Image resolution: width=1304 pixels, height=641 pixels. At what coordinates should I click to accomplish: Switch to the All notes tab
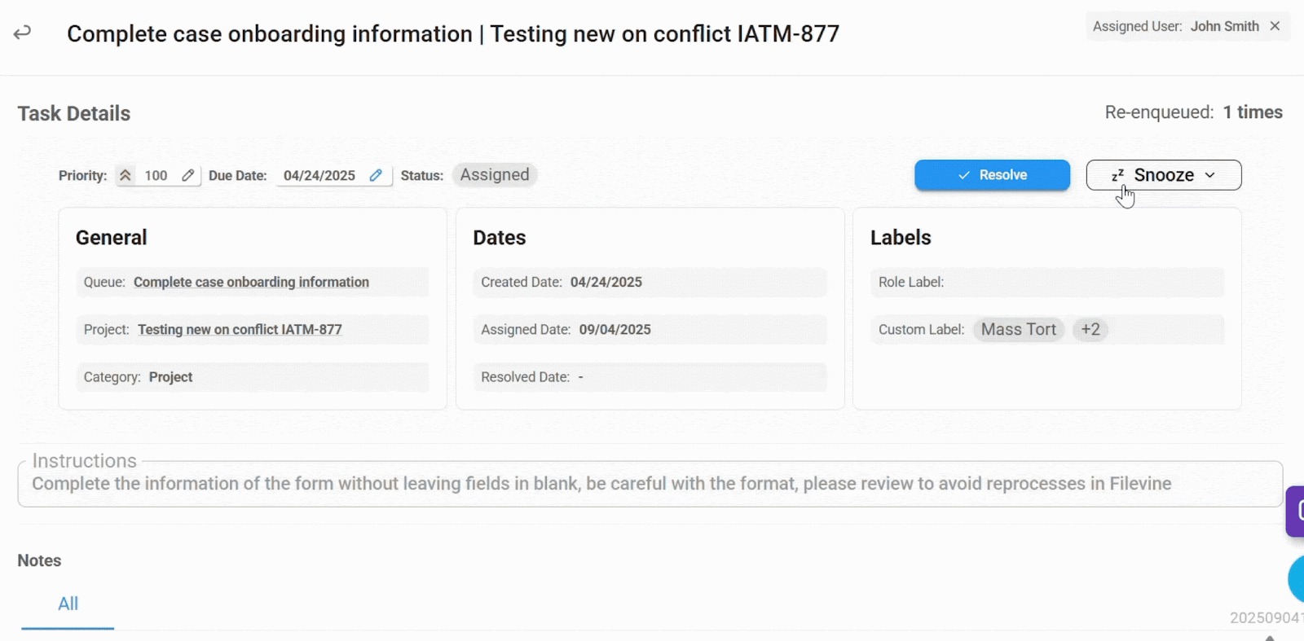pyautogui.click(x=68, y=604)
